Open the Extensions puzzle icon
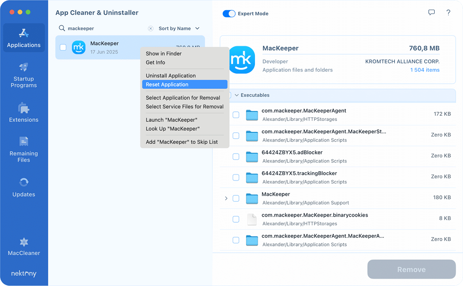 point(24,108)
